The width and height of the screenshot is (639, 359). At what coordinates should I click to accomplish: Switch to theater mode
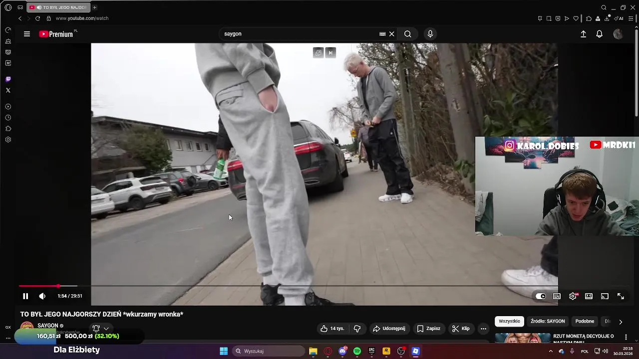coord(589,296)
